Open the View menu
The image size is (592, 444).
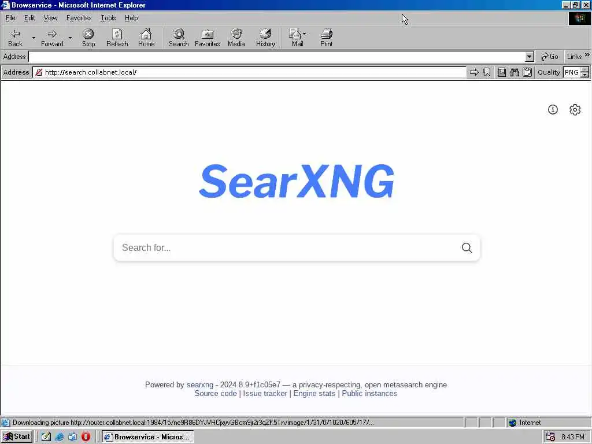(50, 18)
